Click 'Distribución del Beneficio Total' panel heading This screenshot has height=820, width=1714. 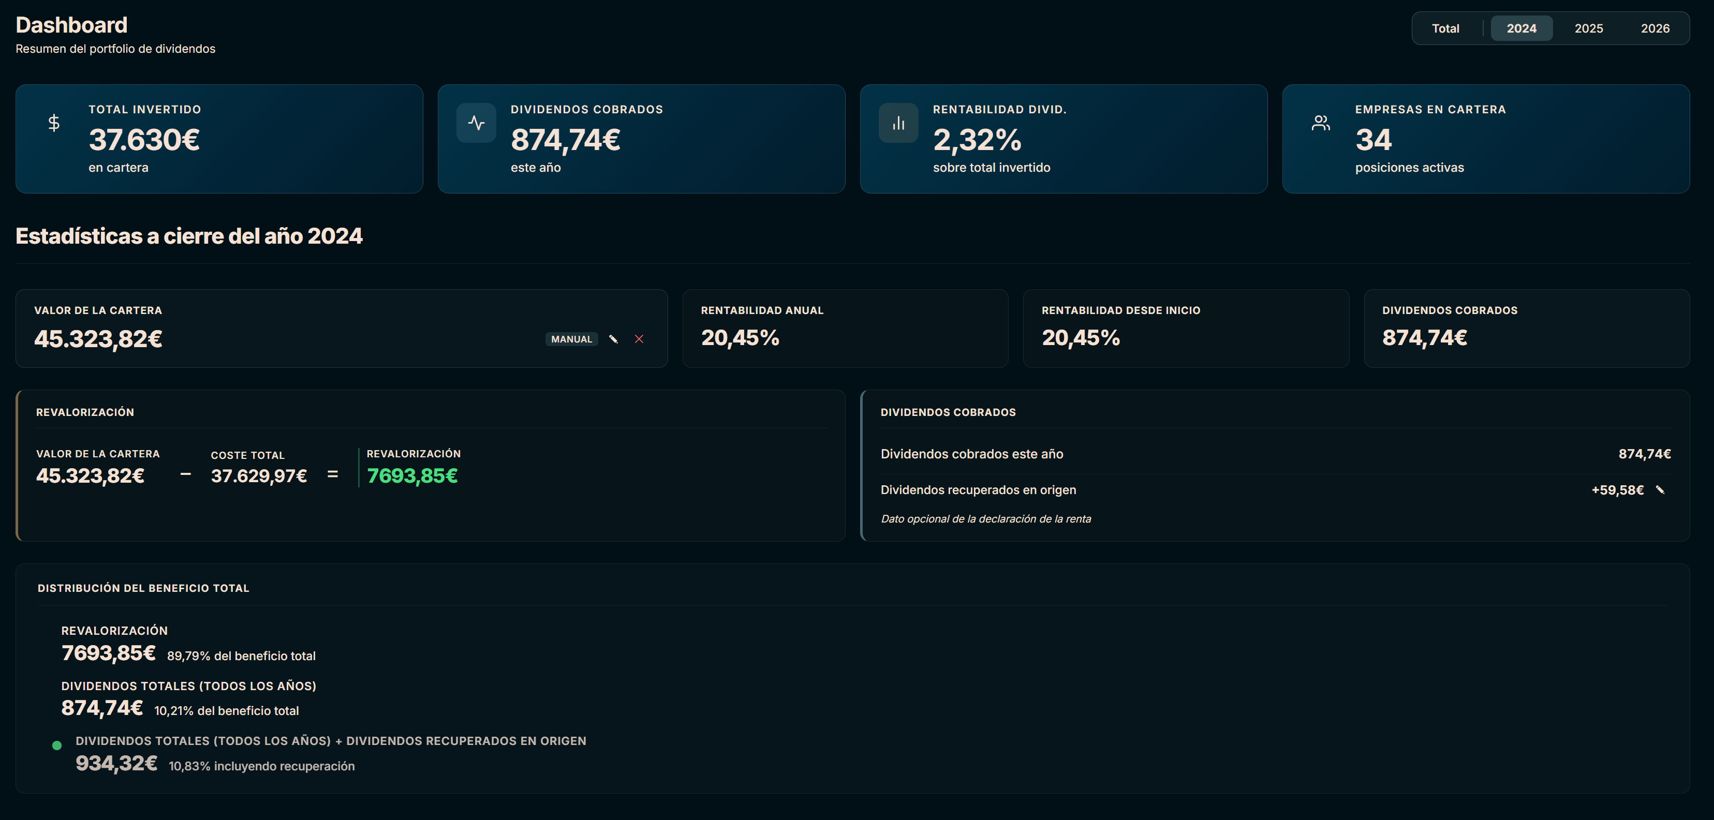[x=143, y=588]
